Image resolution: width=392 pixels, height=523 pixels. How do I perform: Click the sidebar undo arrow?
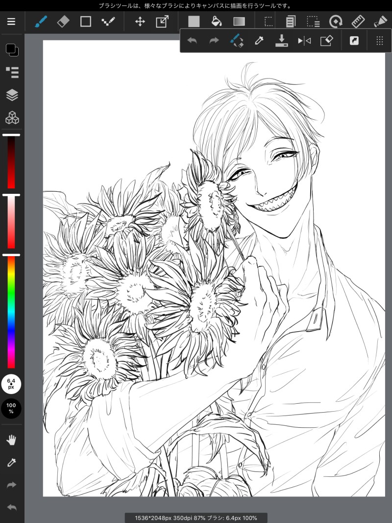coord(11,507)
